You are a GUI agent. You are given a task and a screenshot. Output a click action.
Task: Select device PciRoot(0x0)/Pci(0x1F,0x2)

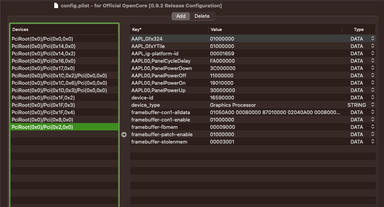64,98
